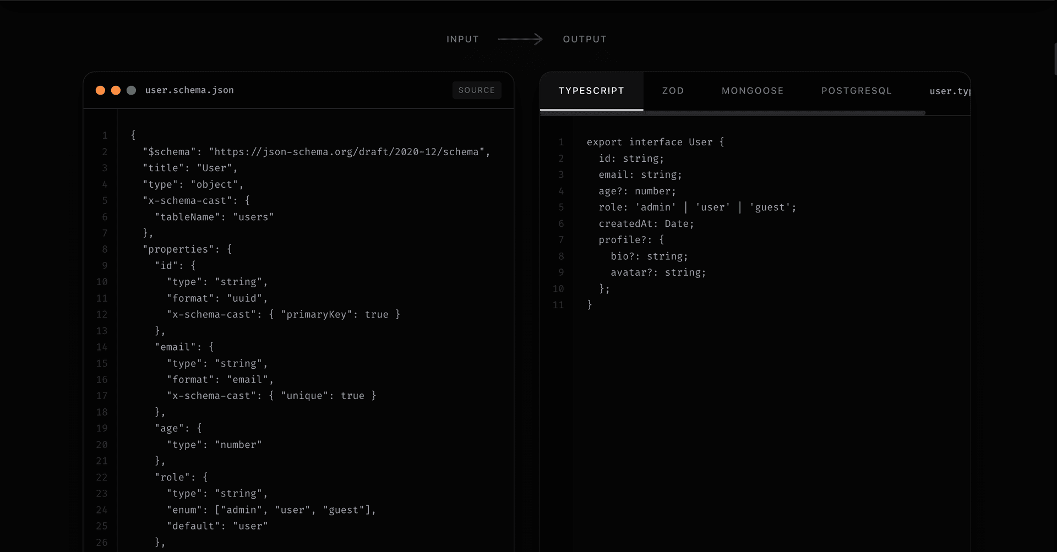Screen dimensions: 1057x552
Task: Select the TypeScript output tab
Action: tap(591, 91)
